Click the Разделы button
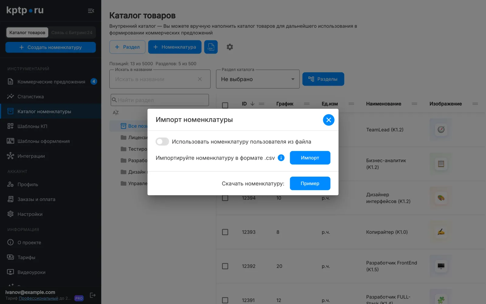 click(x=323, y=79)
